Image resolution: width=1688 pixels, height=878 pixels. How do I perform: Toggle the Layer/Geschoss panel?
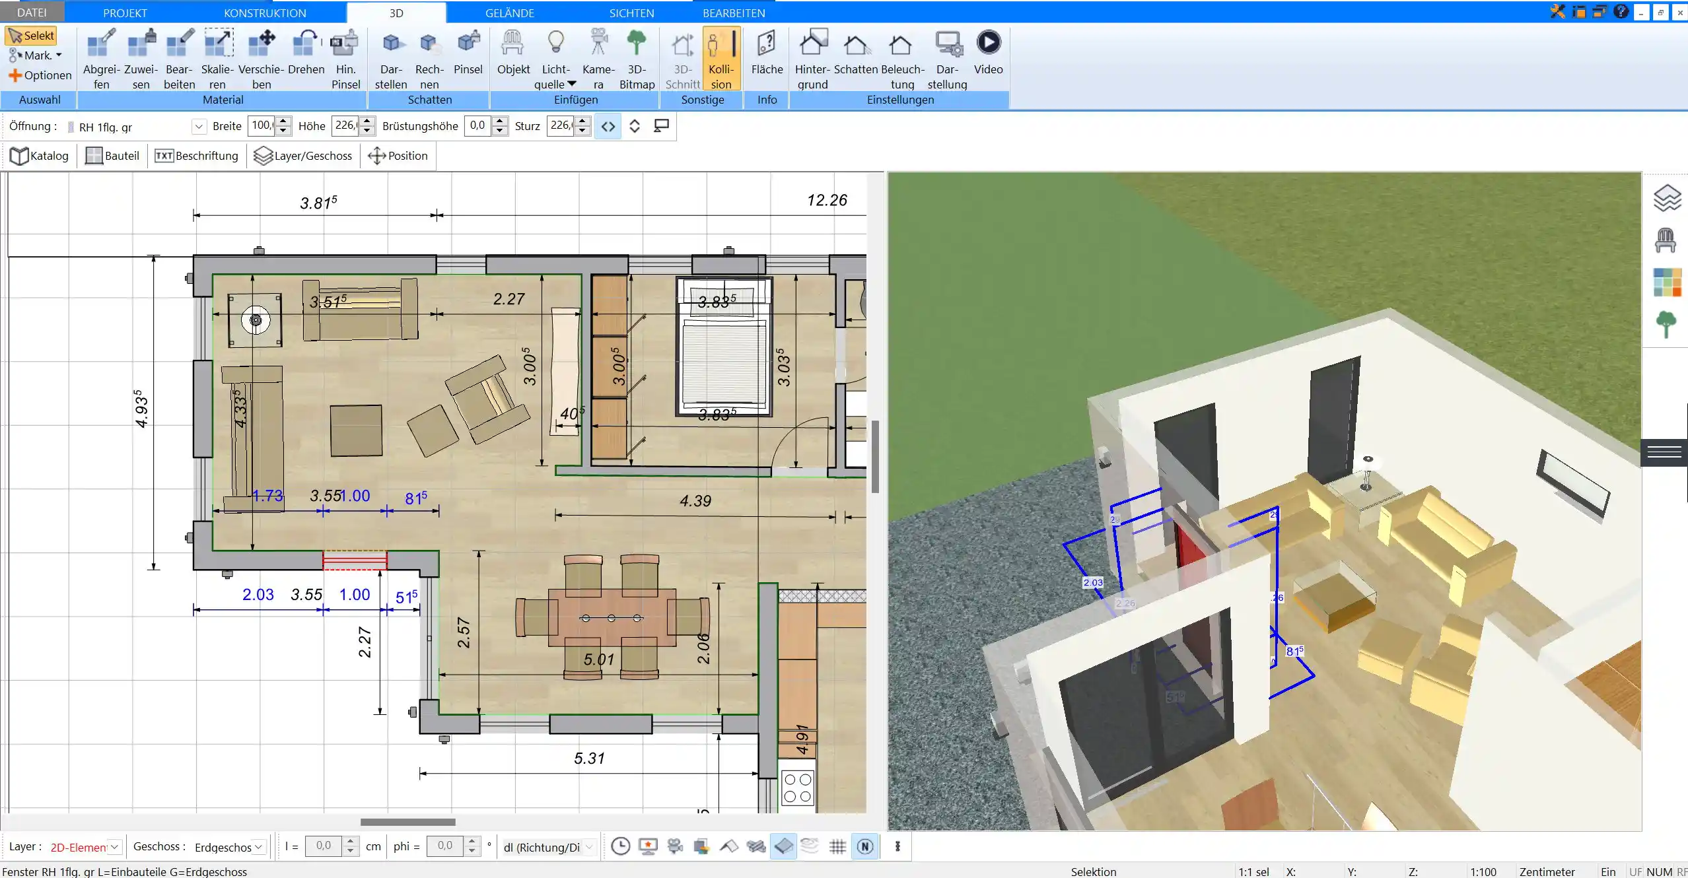click(301, 155)
